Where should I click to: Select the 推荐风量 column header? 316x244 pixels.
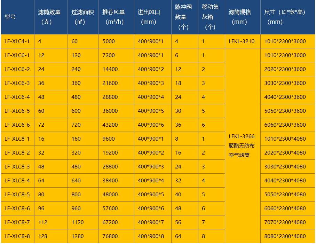pos(115,17)
